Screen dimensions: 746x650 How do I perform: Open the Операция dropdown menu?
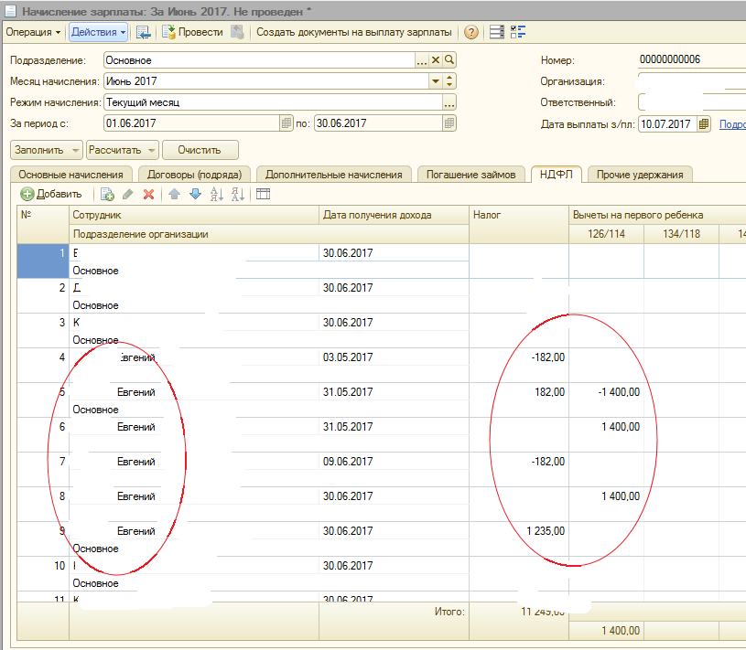point(34,32)
